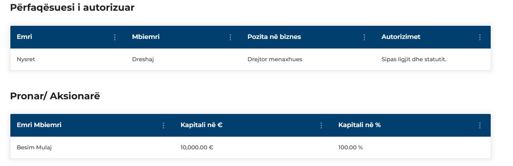Open Kapitali në € column menu dots

[321, 125]
